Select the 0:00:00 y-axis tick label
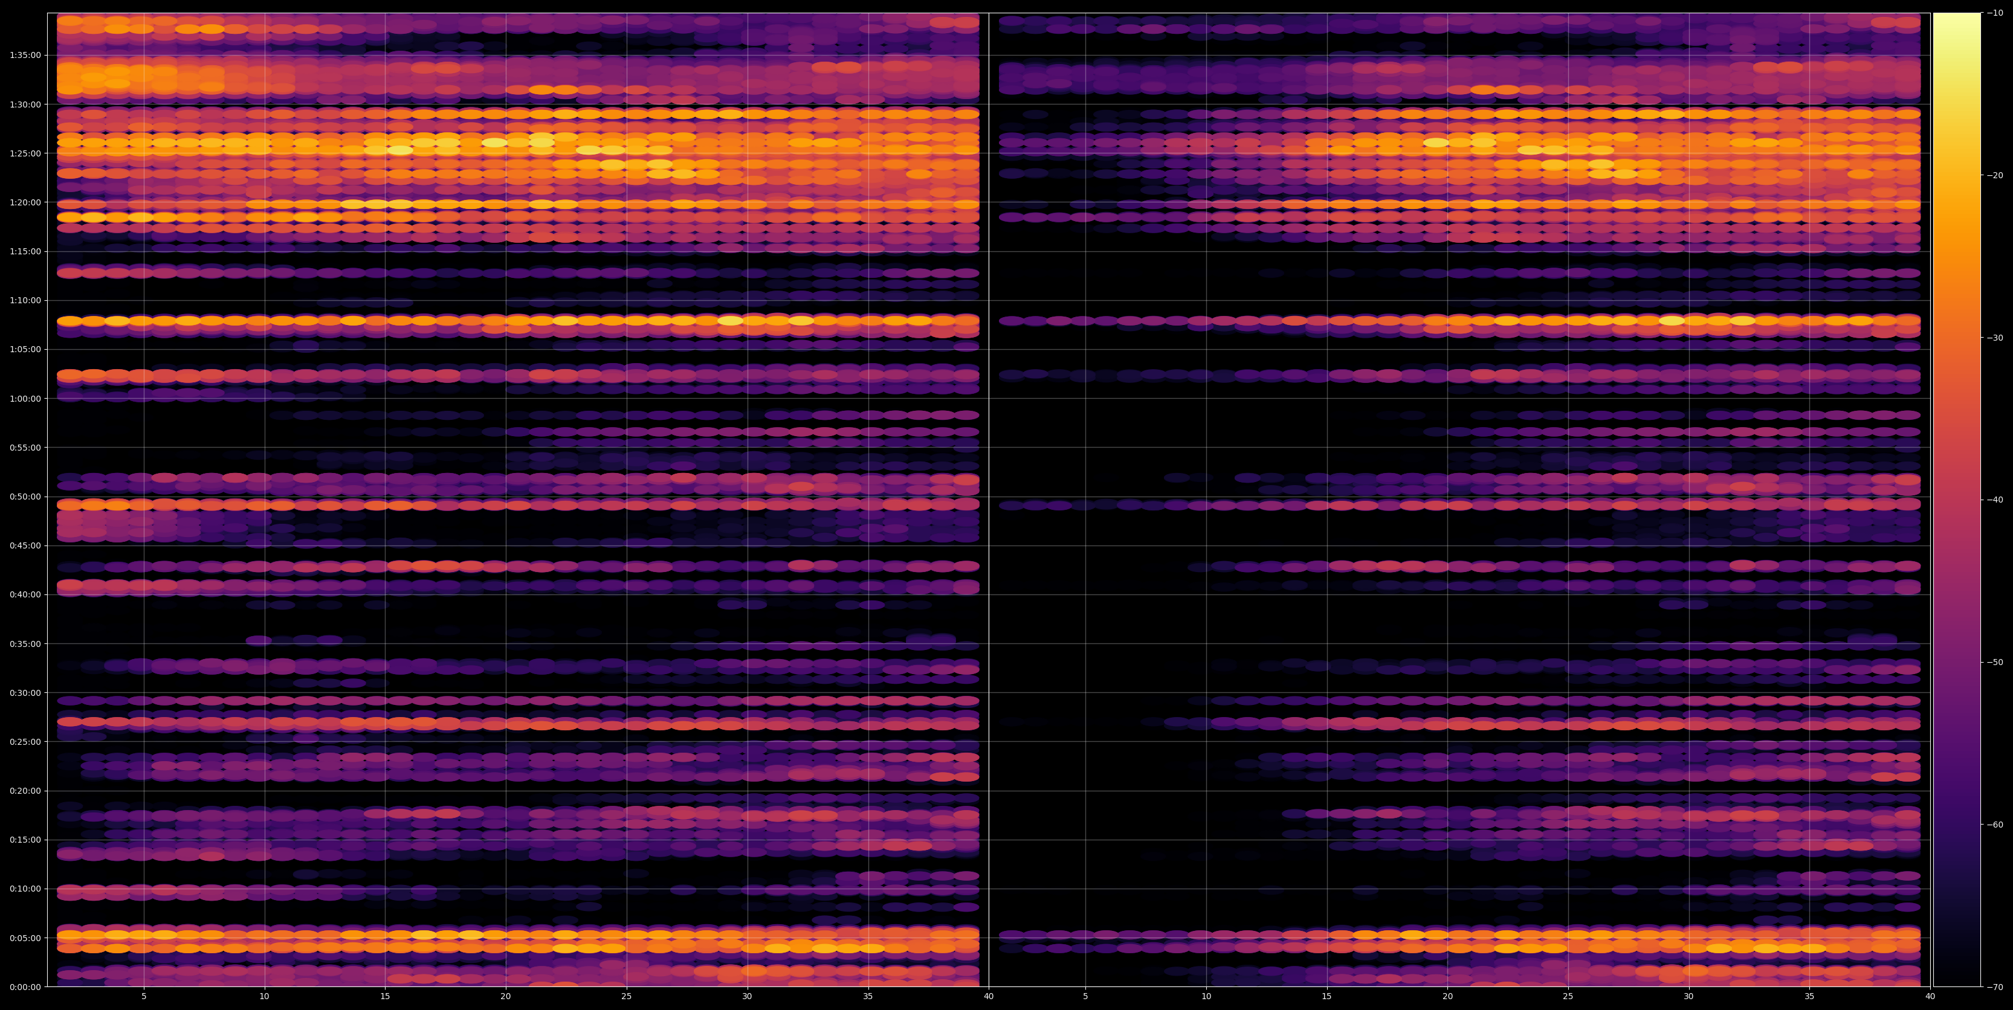2013x1010 pixels. (x=25, y=986)
